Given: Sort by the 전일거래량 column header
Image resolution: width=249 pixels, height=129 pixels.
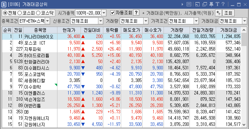Looking at the screenshot, I should click(x=203, y=30).
